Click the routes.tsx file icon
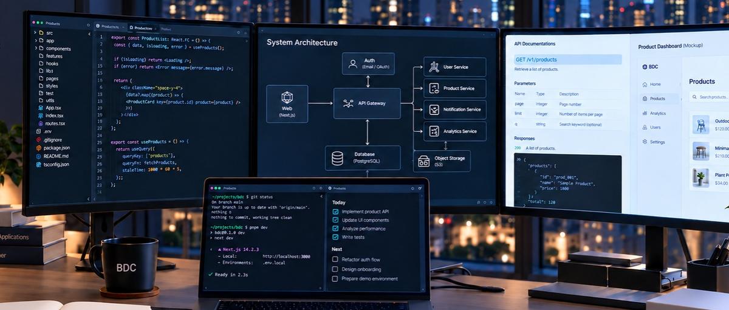729x310 pixels. pos(39,123)
